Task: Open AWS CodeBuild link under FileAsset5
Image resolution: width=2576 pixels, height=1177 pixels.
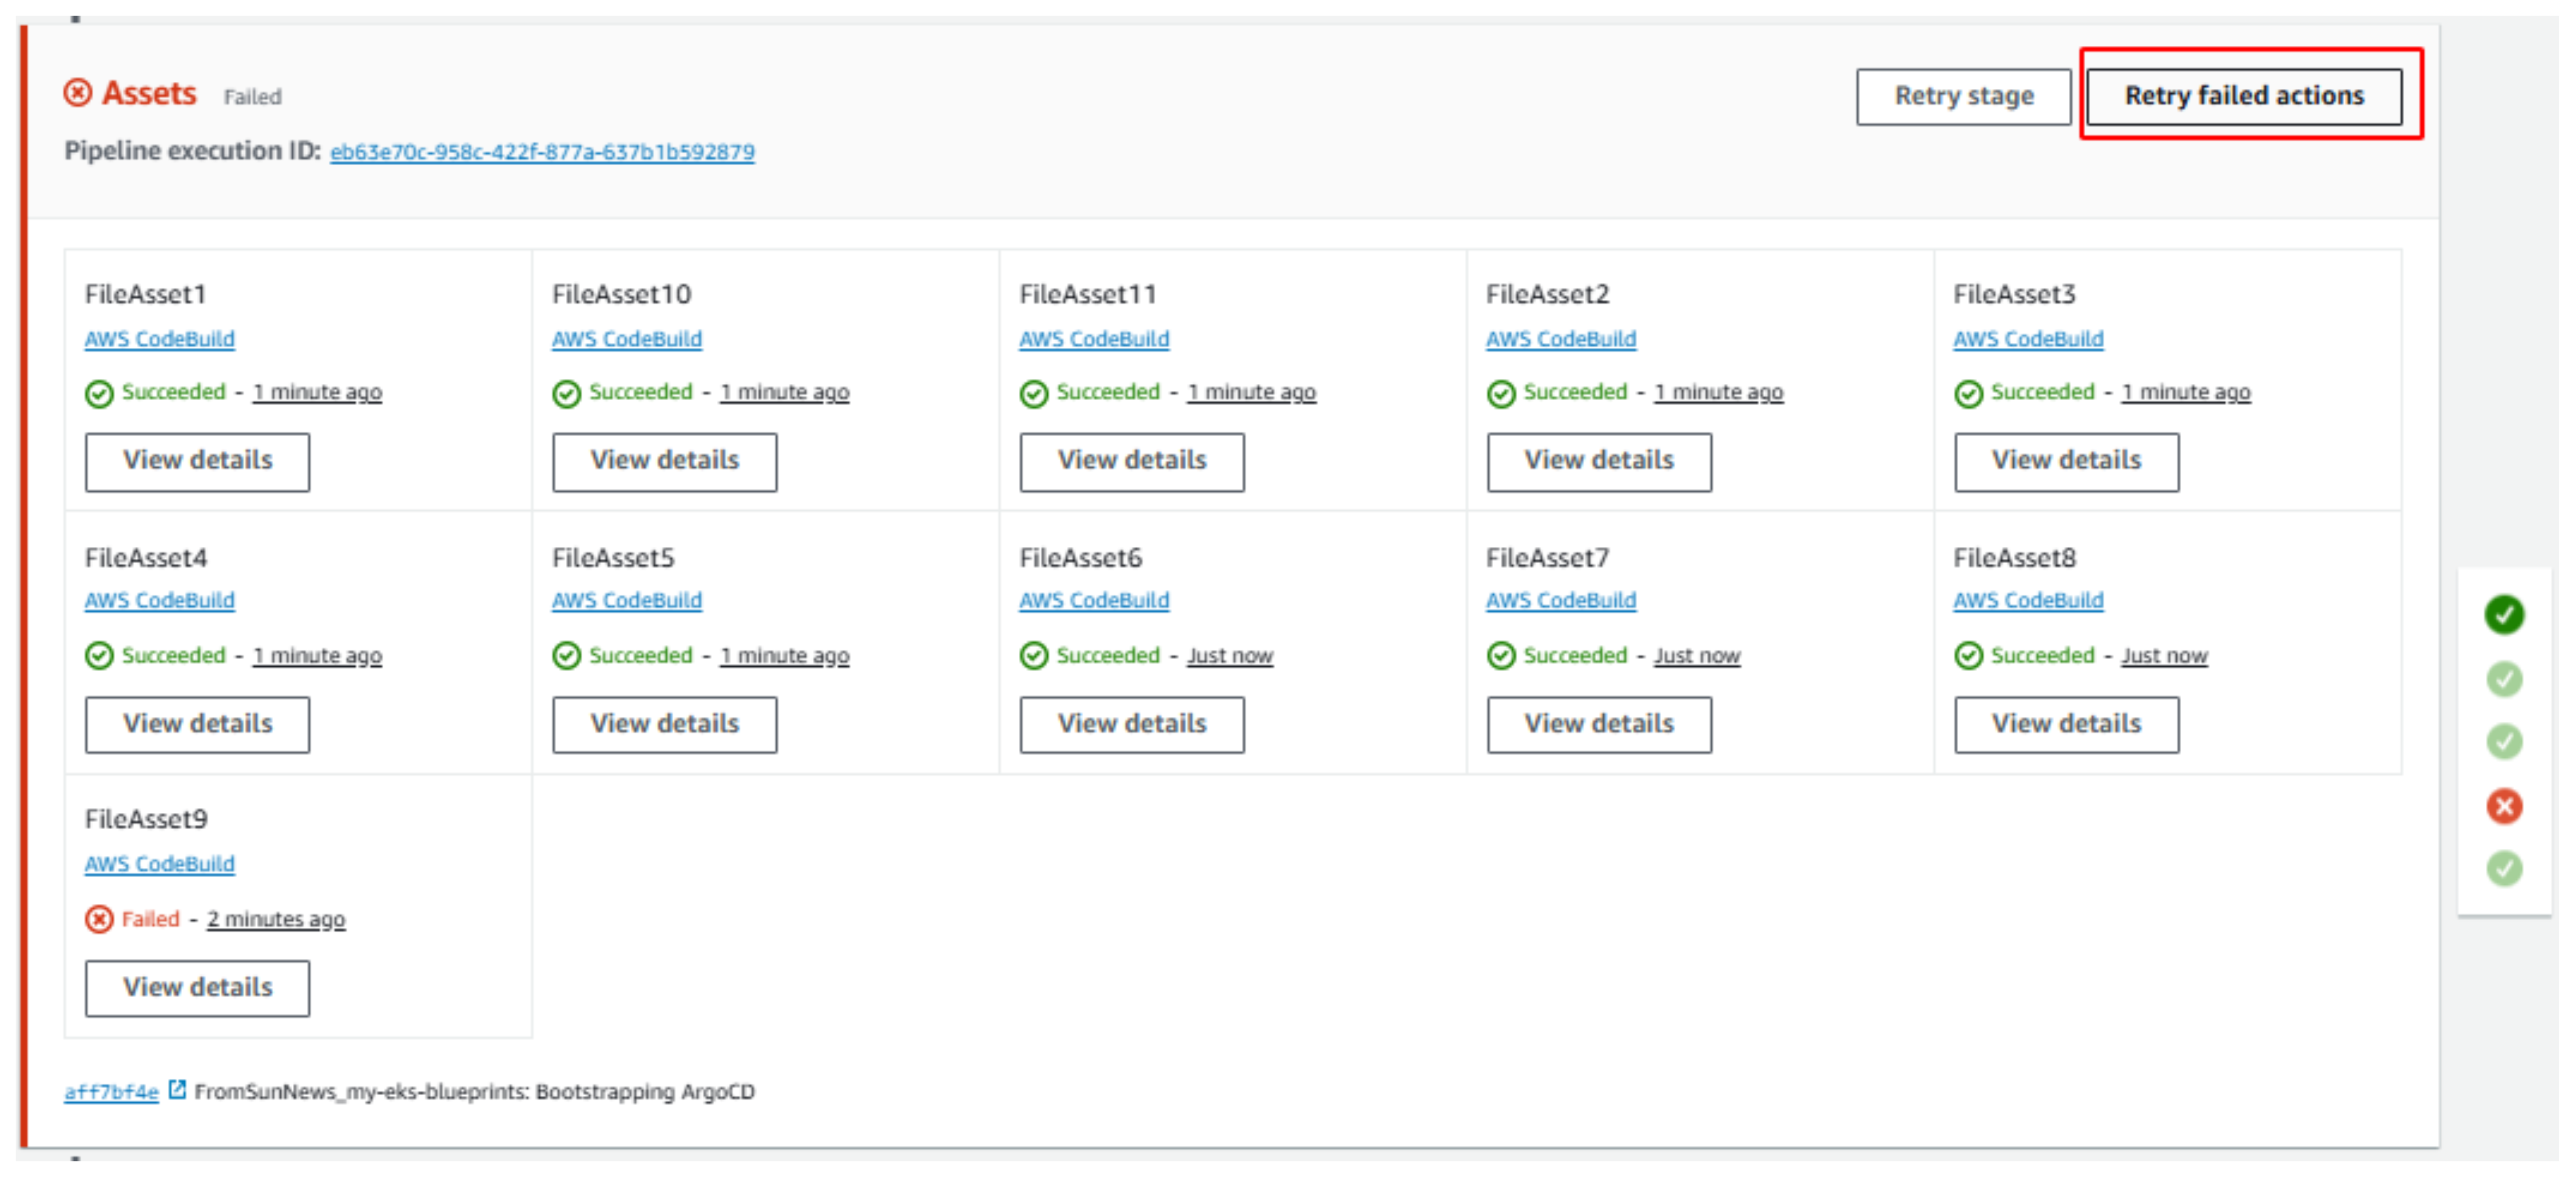Action: click(627, 601)
